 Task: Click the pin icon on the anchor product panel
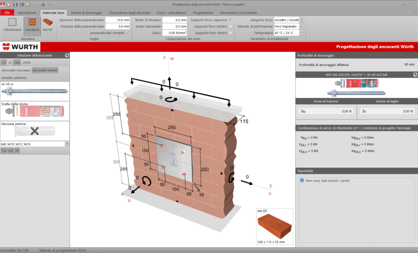[415, 74]
